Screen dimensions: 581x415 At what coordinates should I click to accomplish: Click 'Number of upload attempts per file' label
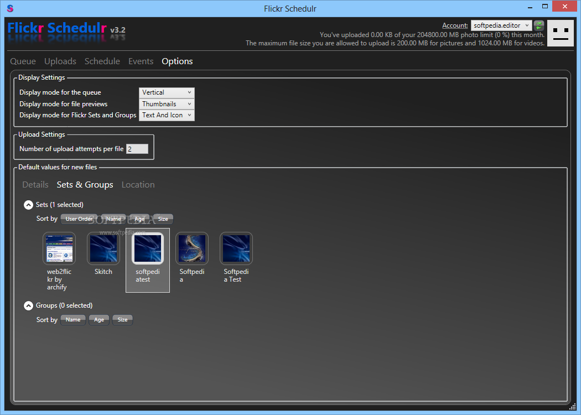[71, 149]
